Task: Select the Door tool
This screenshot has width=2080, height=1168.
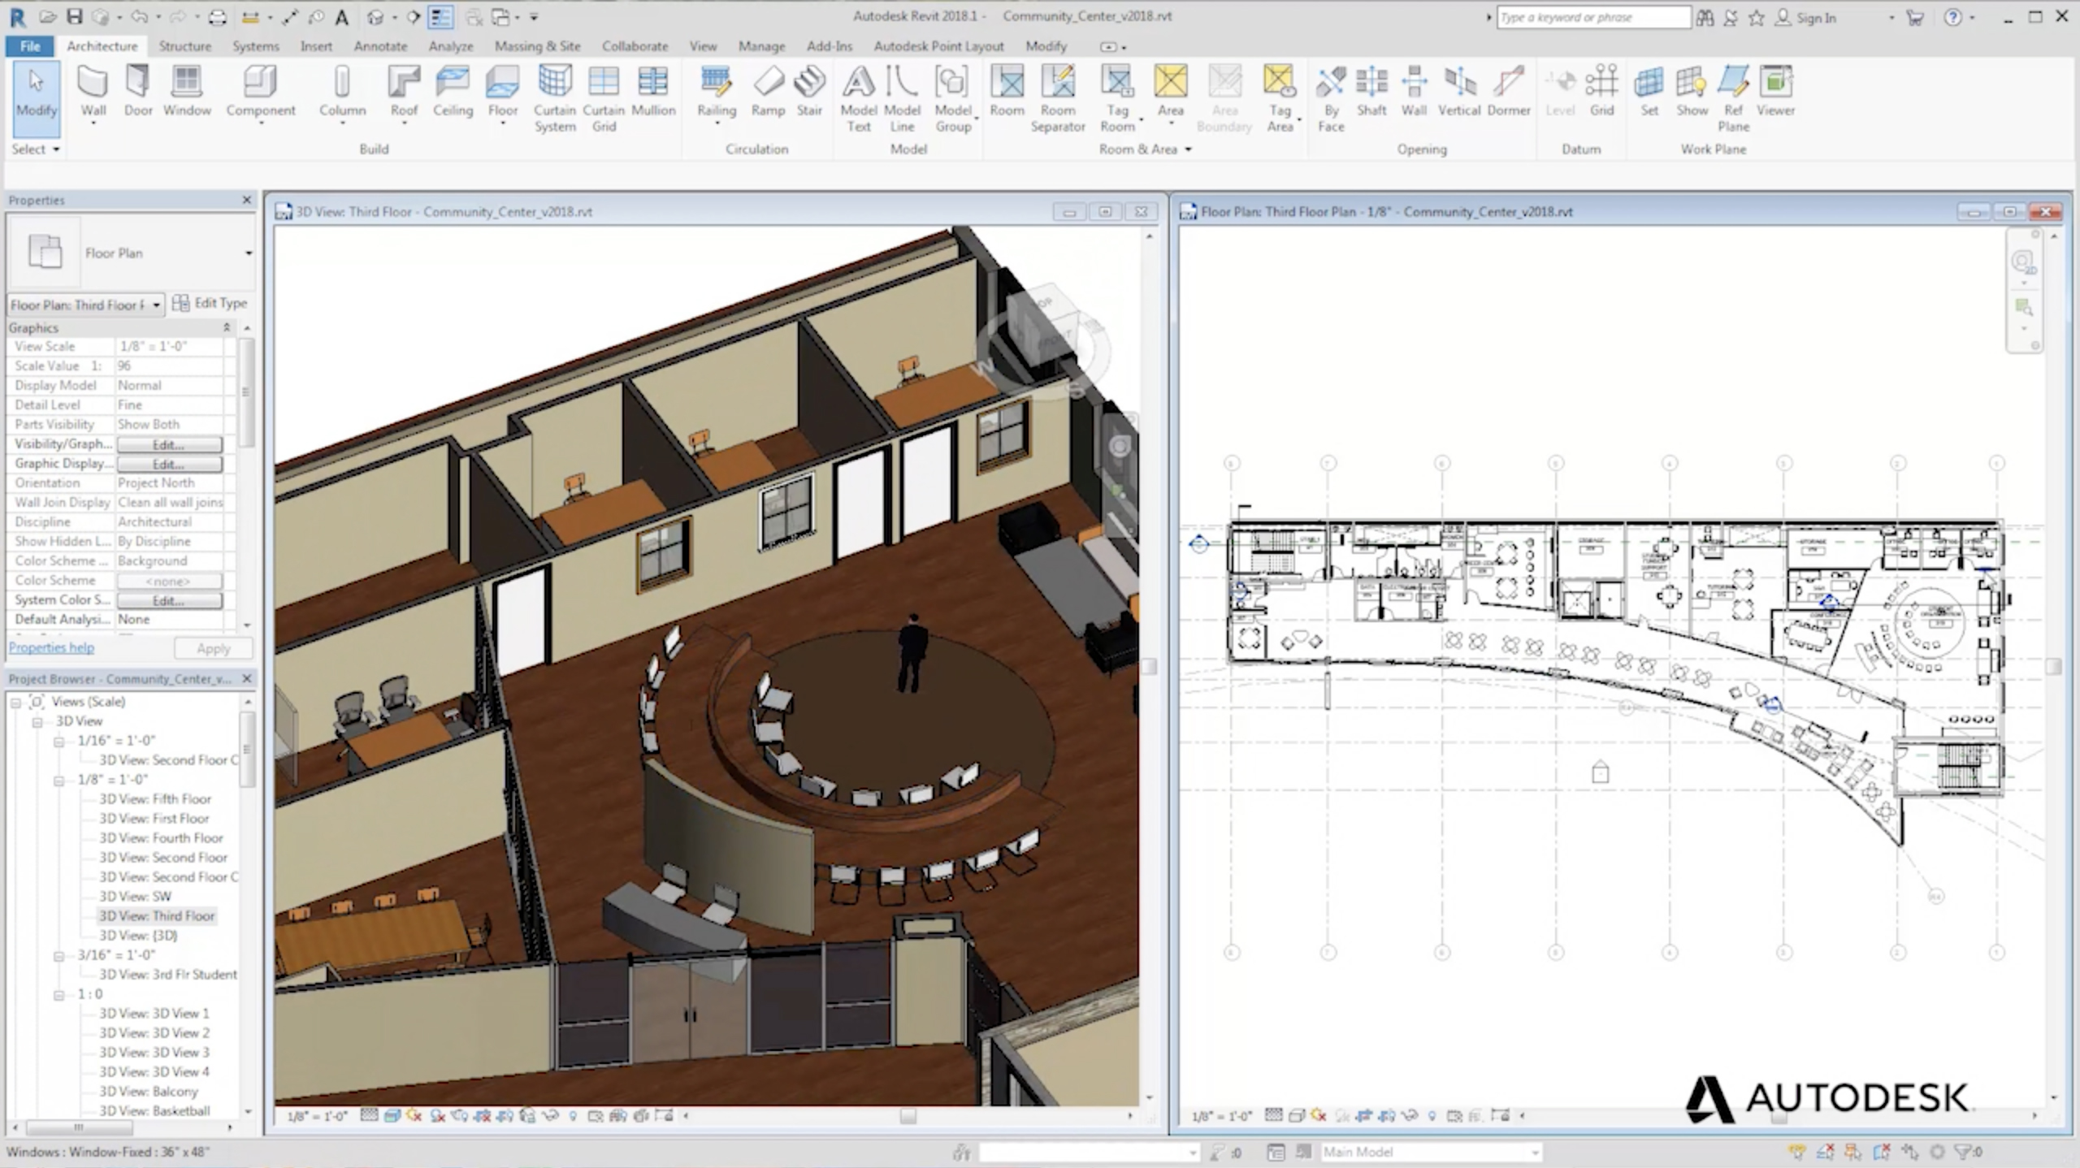Action: tap(137, 92)
